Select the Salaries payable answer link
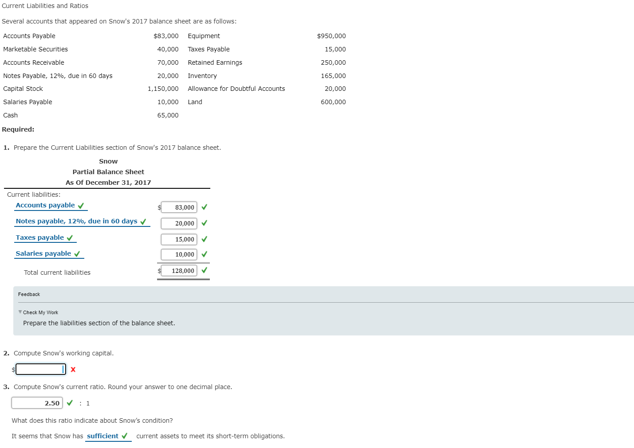This screenshot has width=634, height=448. (43, 253)
